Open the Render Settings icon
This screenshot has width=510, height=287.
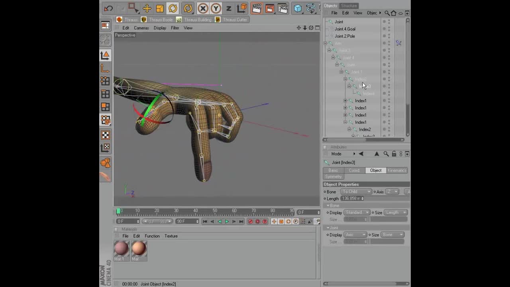tap(282, 8)
